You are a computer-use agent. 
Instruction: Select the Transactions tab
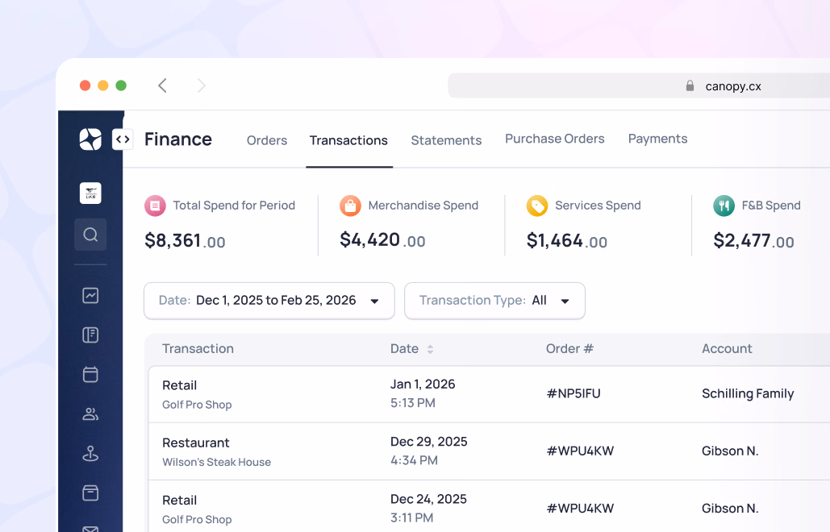click(348, 140)
